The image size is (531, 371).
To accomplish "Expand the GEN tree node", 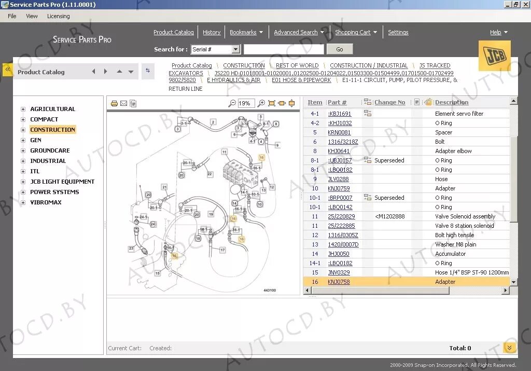I will click(x=23, y=140).
